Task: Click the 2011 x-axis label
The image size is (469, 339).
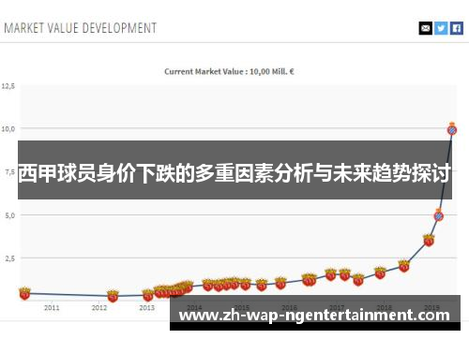Action: click(52, 308)
